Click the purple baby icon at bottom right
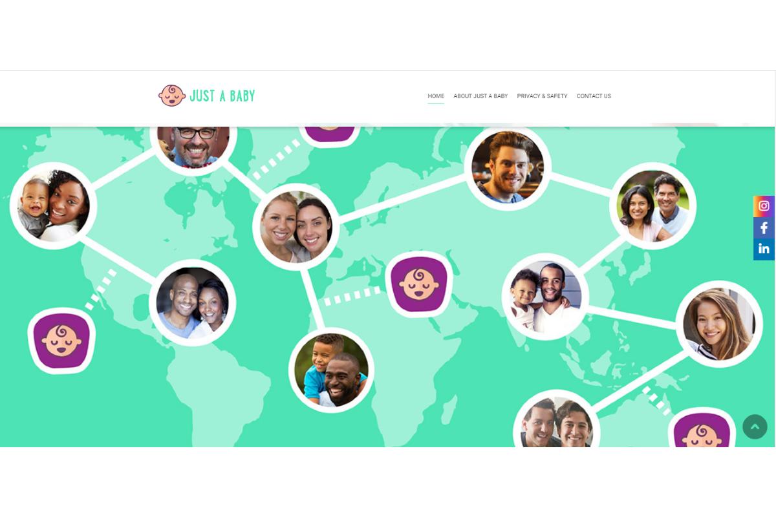Image resolution: width=776 pixels, height=517 pixels. 702,428
